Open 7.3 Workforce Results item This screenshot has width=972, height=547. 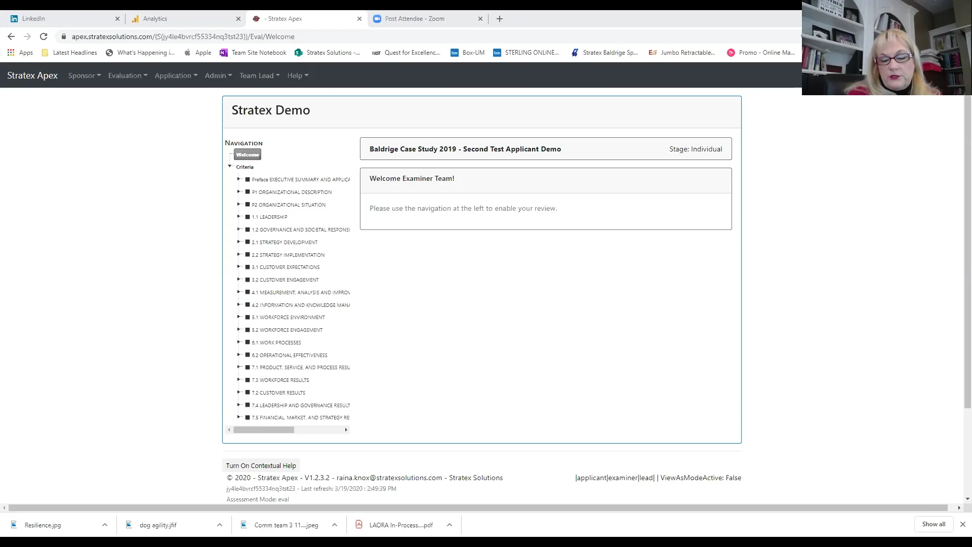(x=280, y=380)
